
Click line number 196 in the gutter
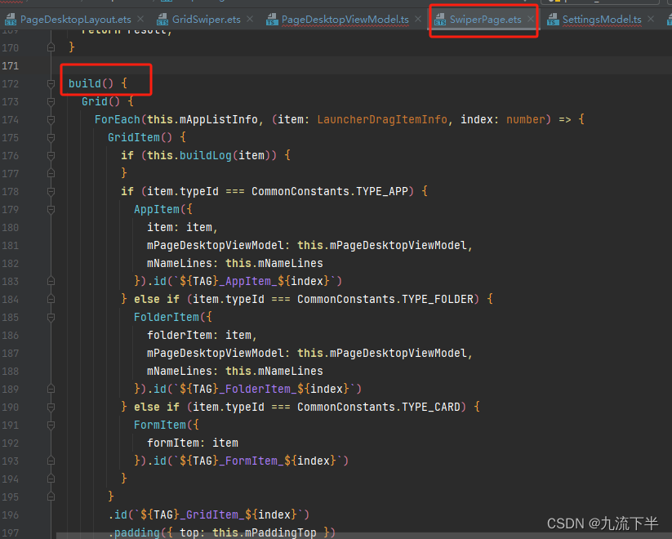pos(11,514)
